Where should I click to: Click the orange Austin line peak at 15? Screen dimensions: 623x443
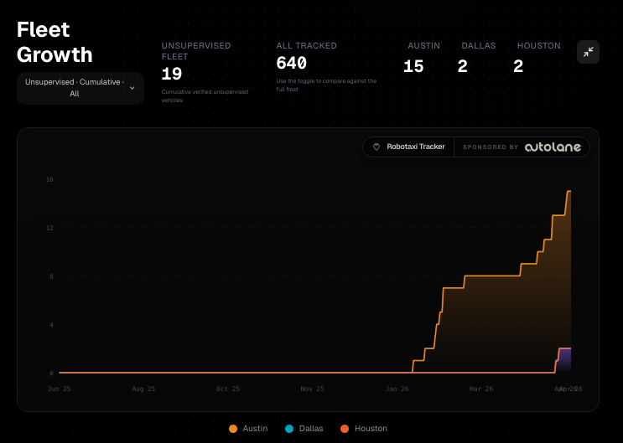click(x=569, y=191)
